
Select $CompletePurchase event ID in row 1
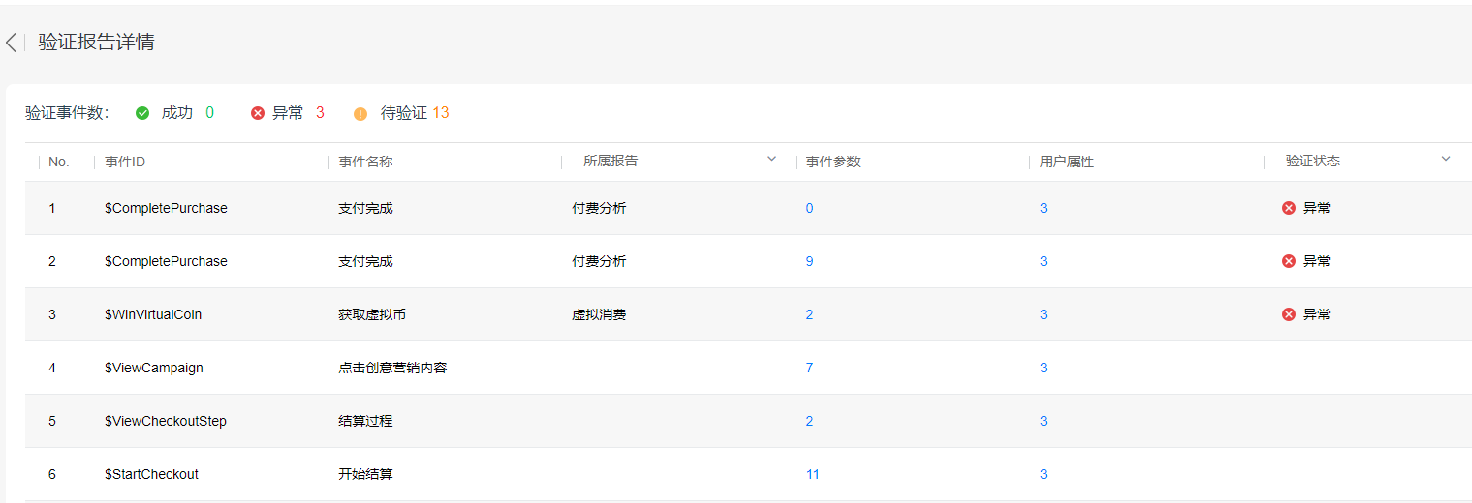[166, 208]
